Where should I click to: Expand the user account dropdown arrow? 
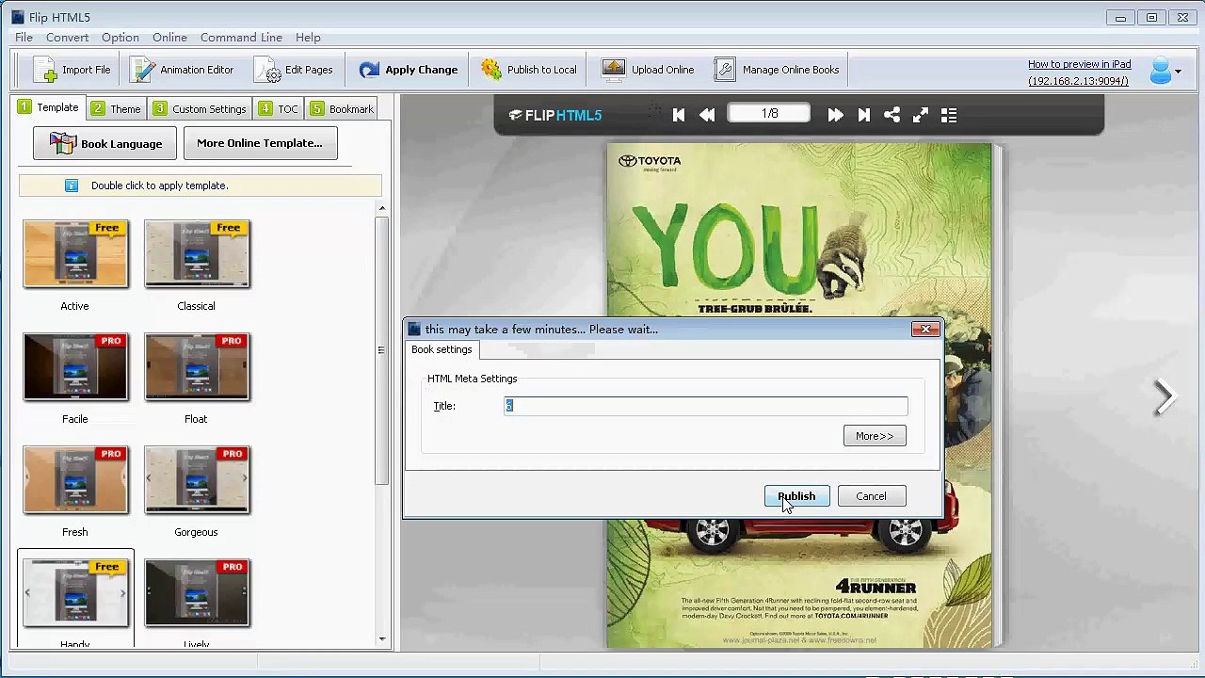1178,72
